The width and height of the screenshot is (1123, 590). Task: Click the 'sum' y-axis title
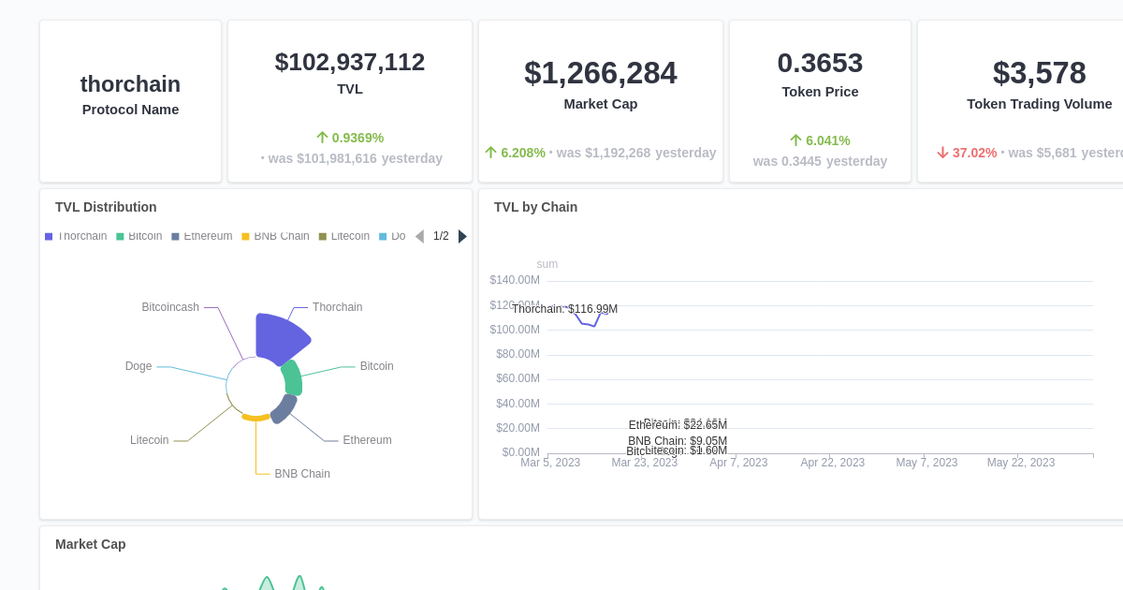(547, 264)
